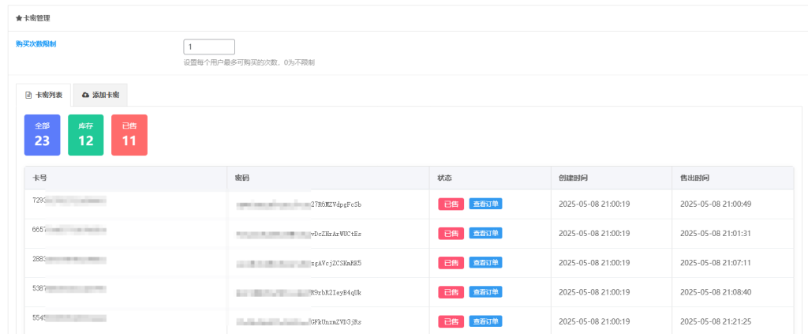Click the document icon on 卡密列表 tab
808x334 pixels.
click(x=28, y=95)
